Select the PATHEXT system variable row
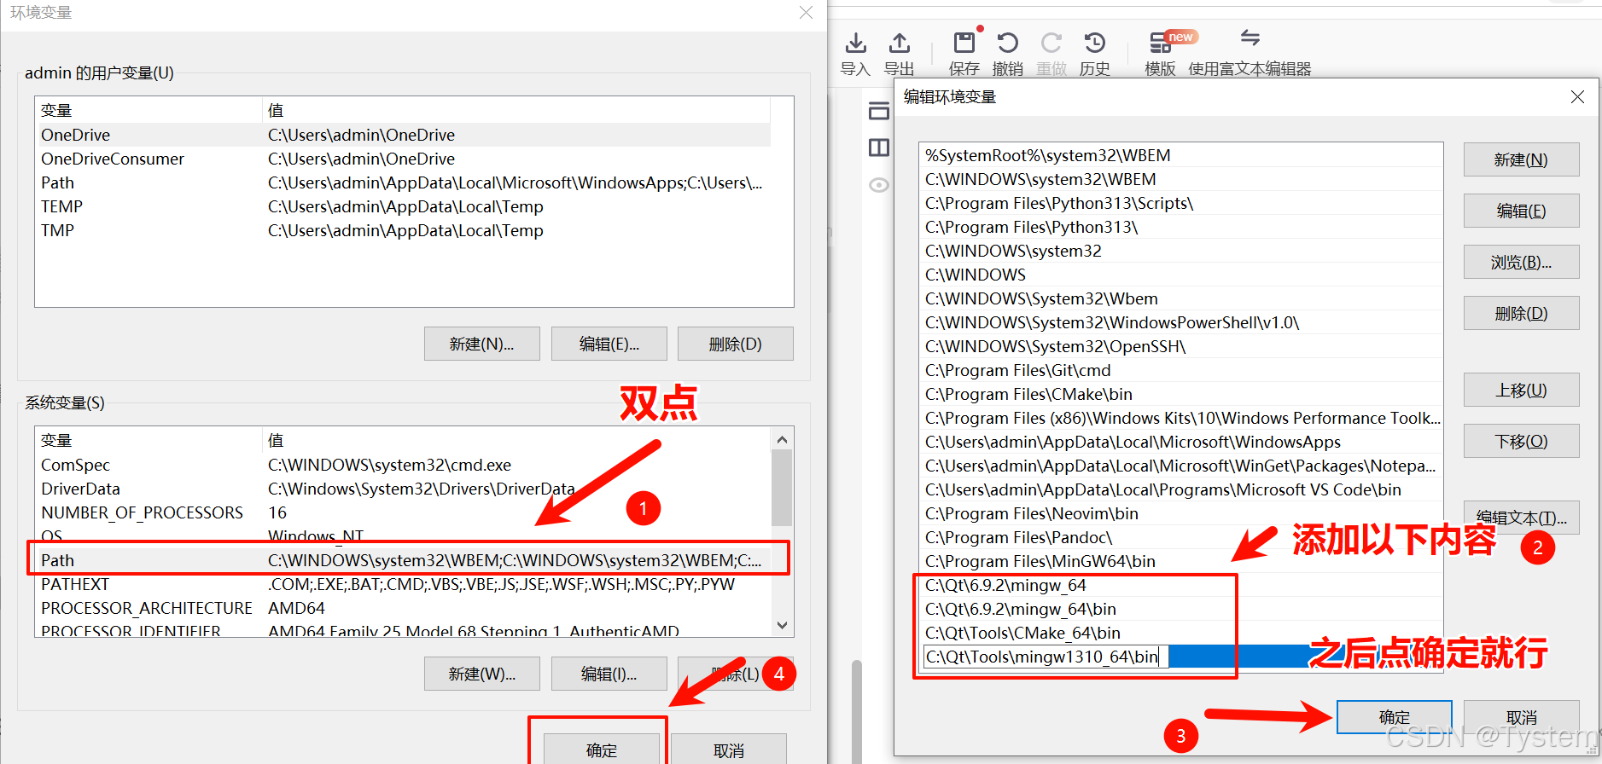 click(x=404, y=584)
